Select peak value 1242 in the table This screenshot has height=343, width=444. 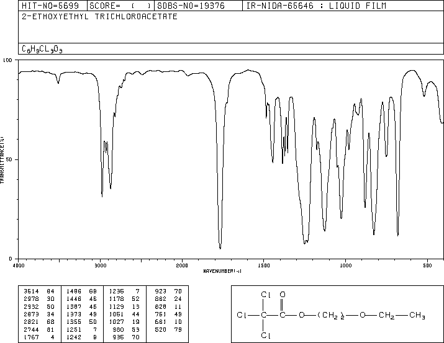[74, 337]
